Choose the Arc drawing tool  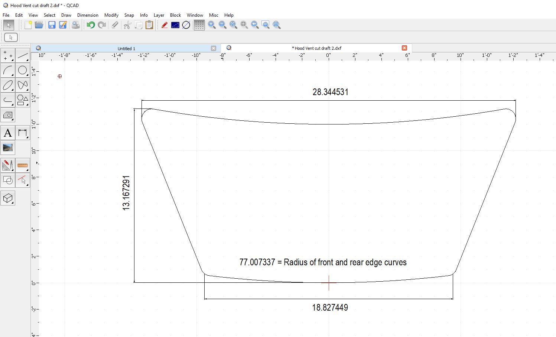(8, 70)
